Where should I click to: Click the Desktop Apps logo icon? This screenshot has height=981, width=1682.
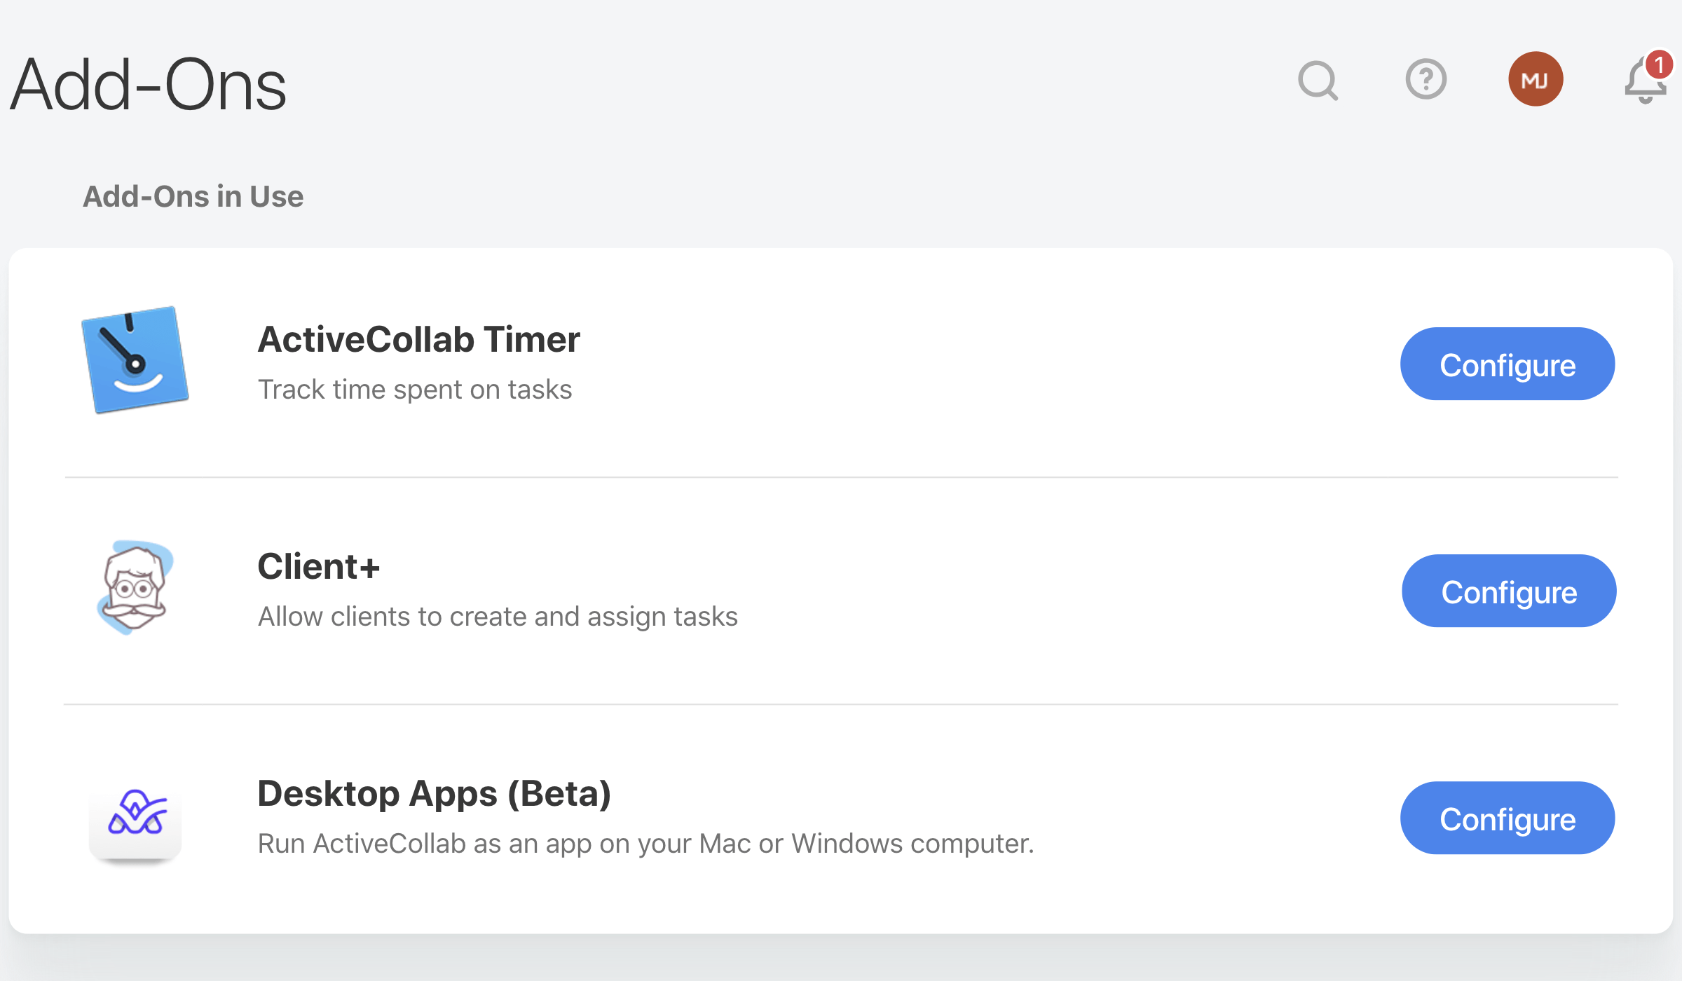point(136,820)
